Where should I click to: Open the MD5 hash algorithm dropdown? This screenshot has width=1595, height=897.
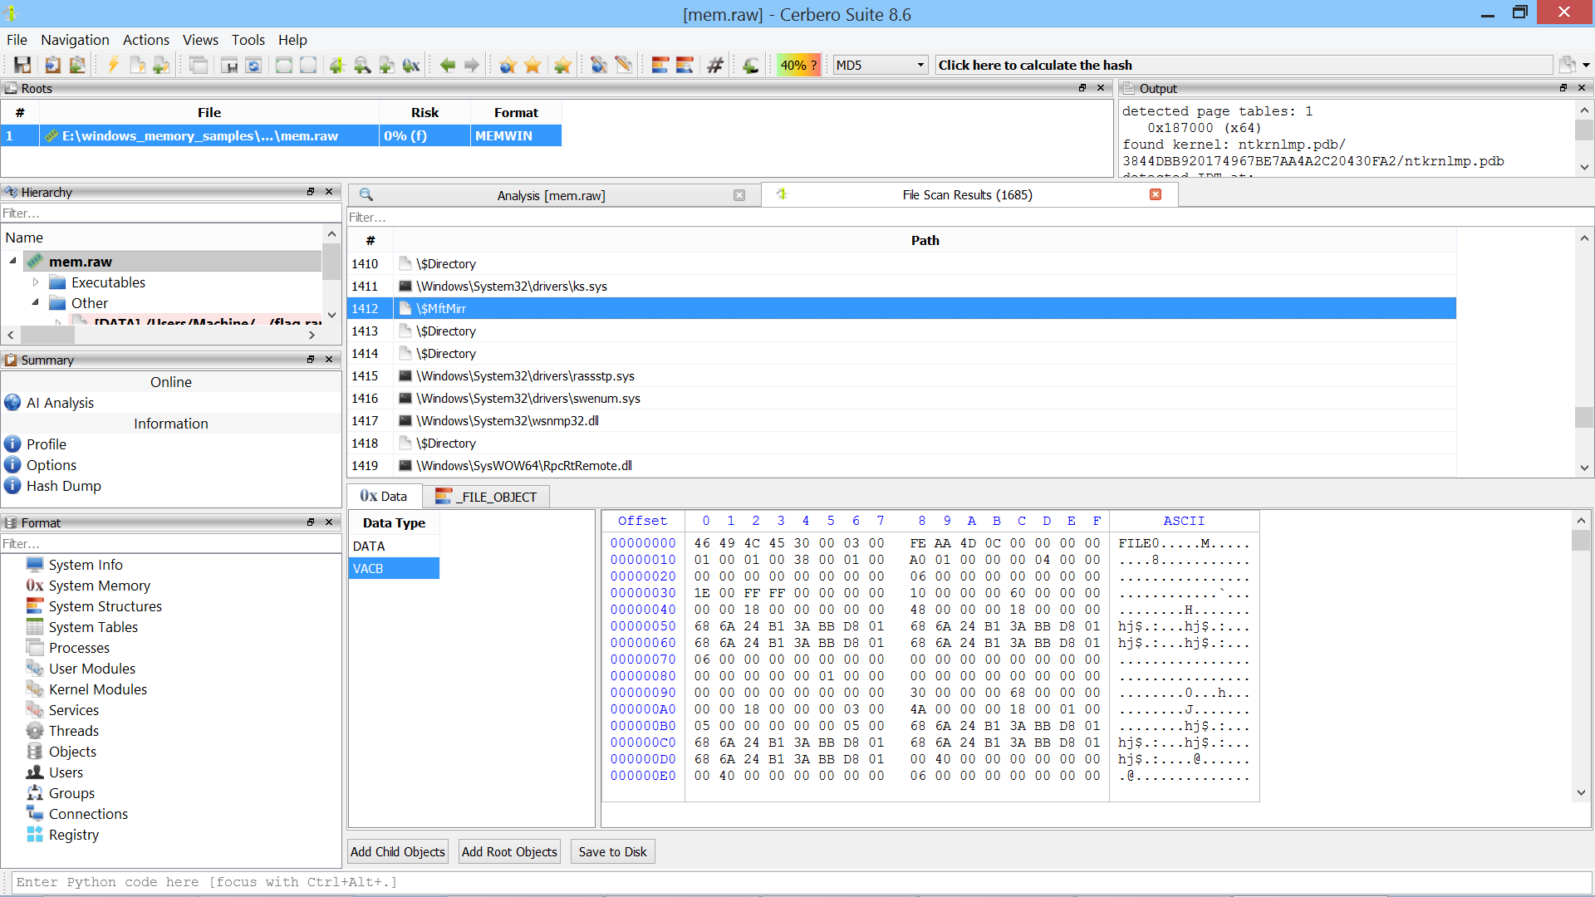pyautogui.click(x=920, y=65)
